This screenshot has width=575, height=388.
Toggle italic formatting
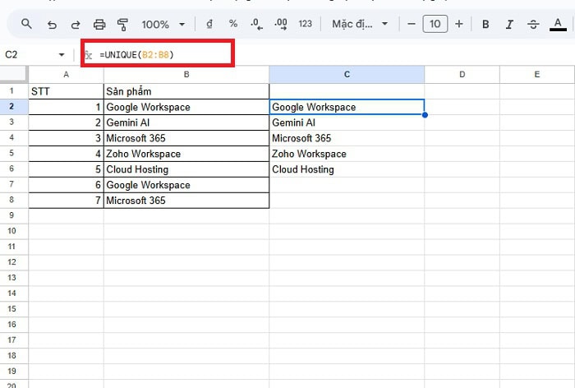click(x=509, y=25)
